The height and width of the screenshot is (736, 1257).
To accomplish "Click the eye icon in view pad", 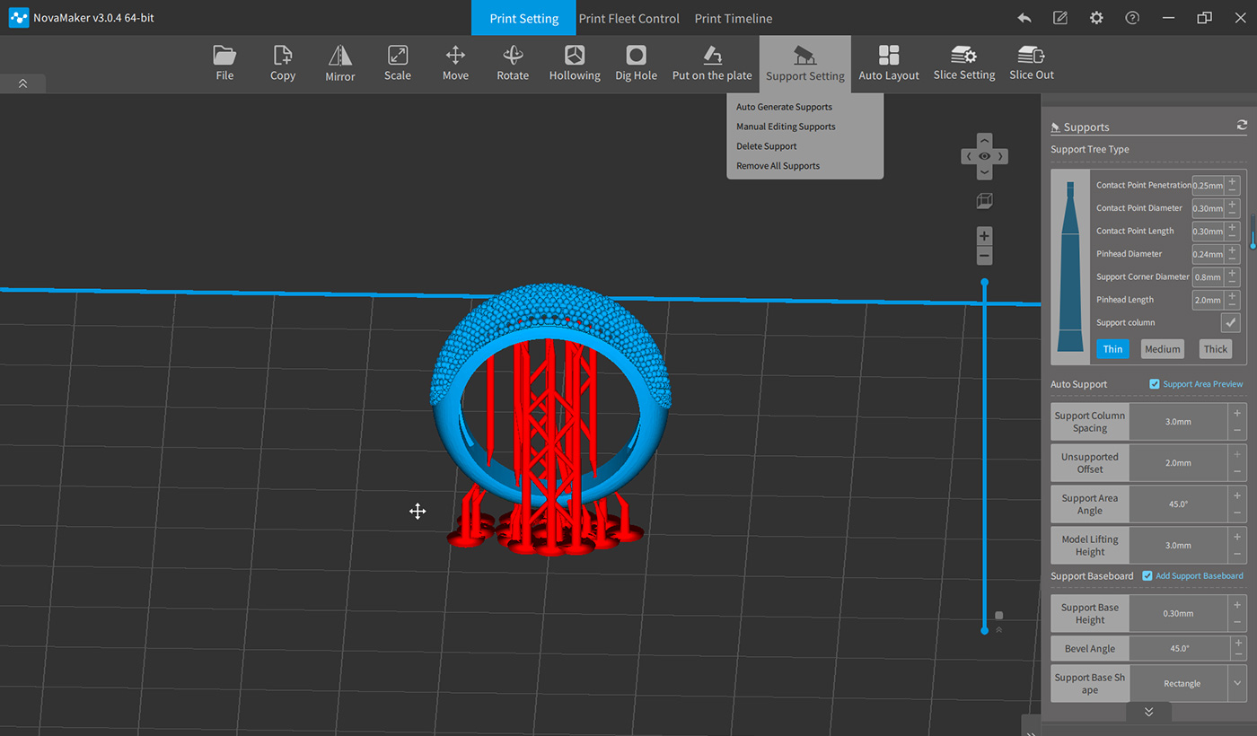I will coord(984,156).
